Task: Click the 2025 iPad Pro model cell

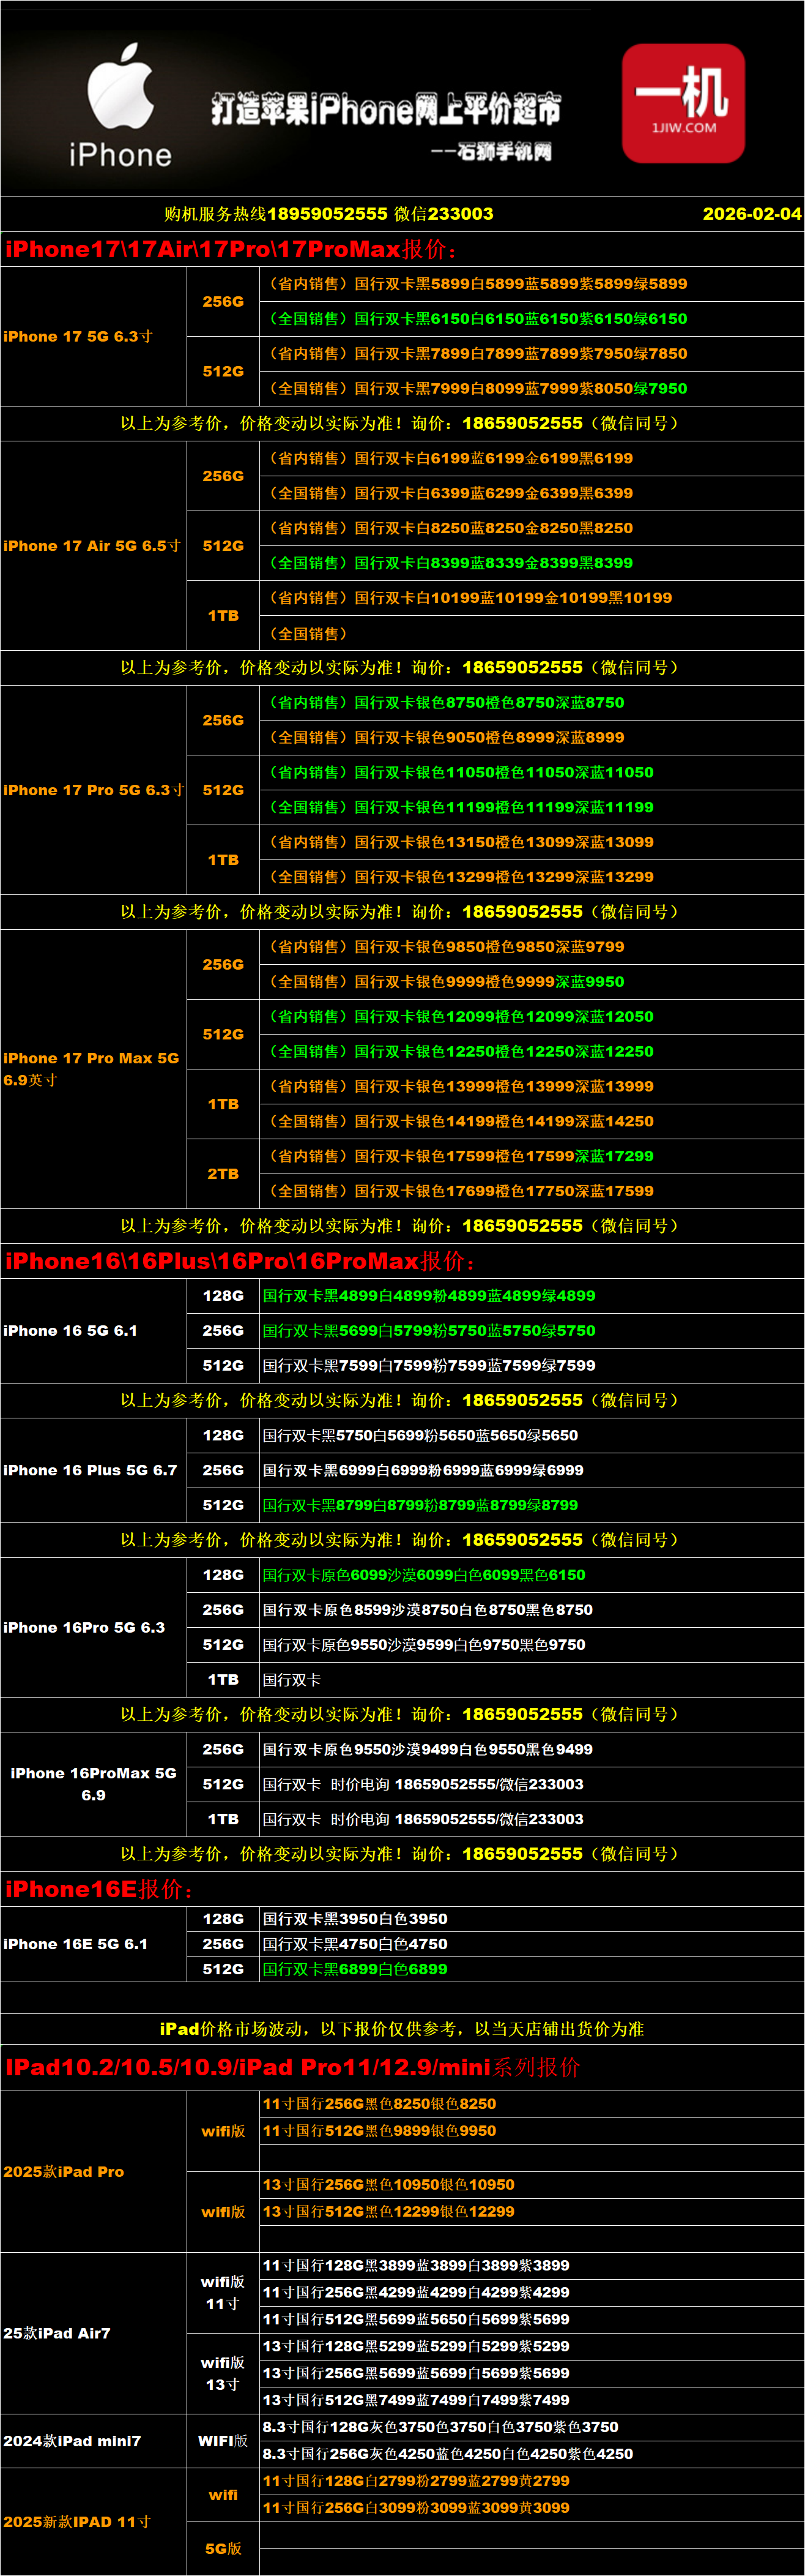Action: [x=64, y=2172]
